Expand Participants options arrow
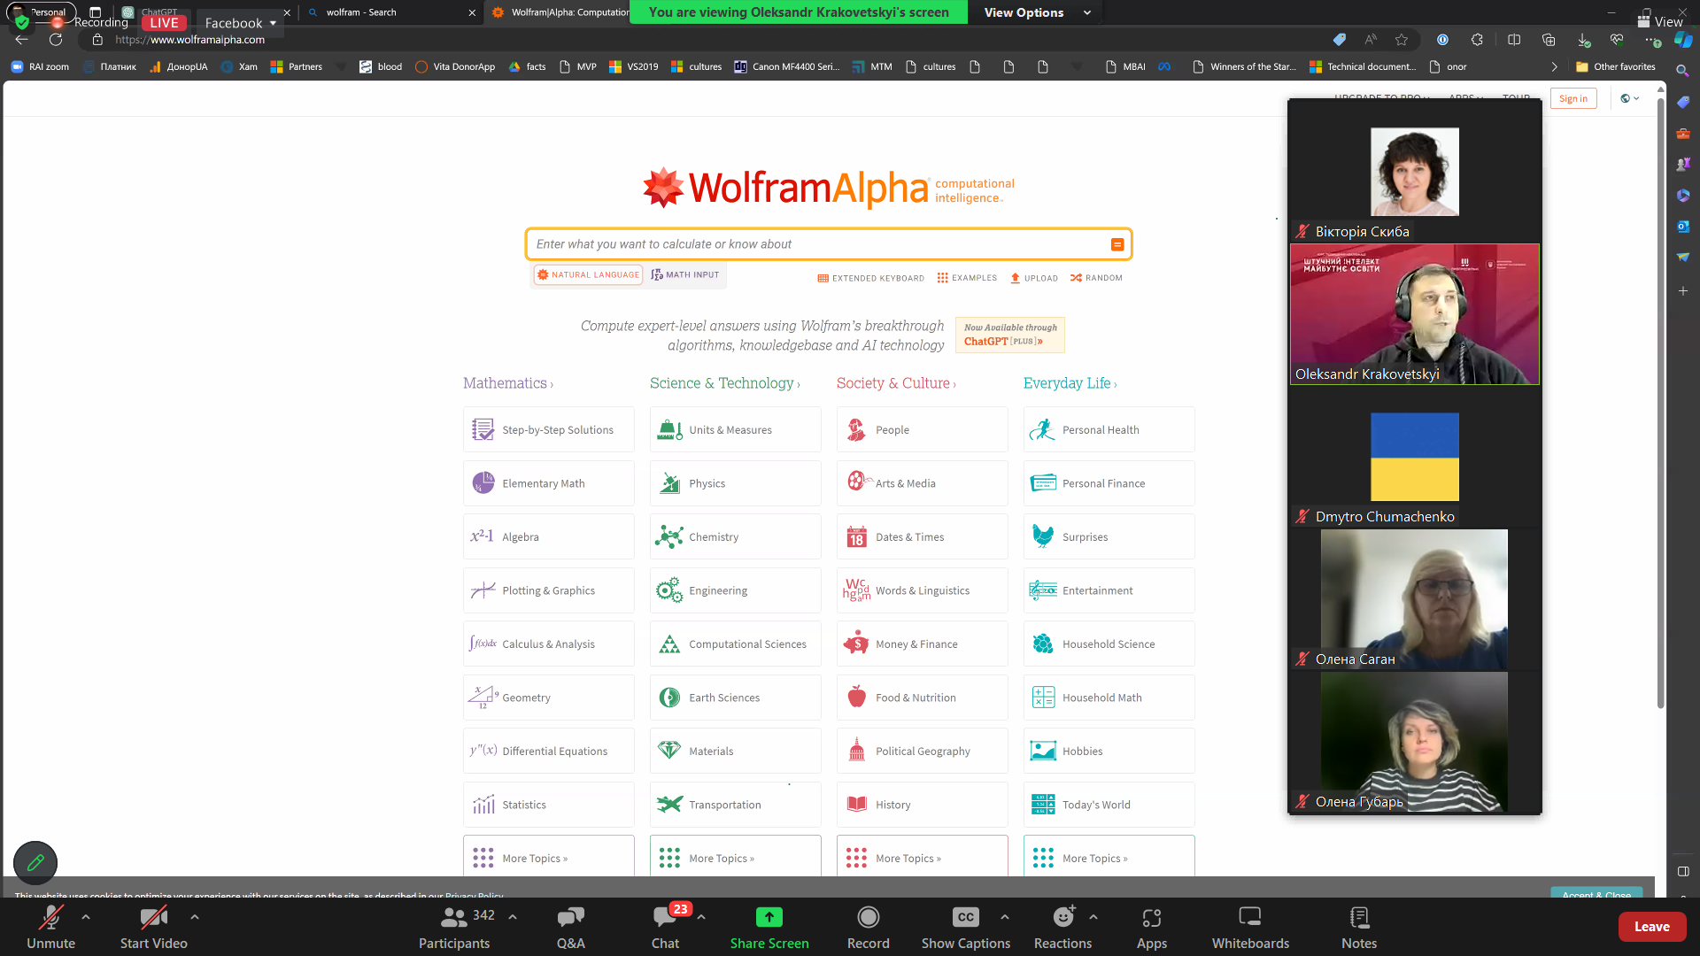This screenshot has height=956, width=1700. point(513,917)
